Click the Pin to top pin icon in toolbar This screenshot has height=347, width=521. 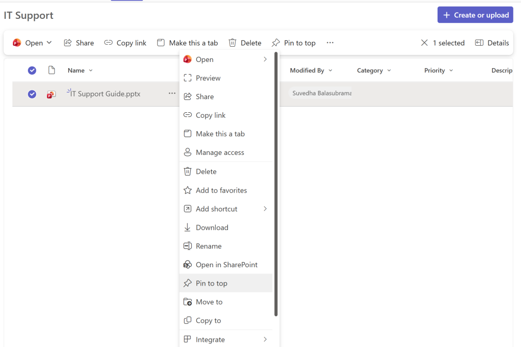pyautogui.click(x=276, y=43)
